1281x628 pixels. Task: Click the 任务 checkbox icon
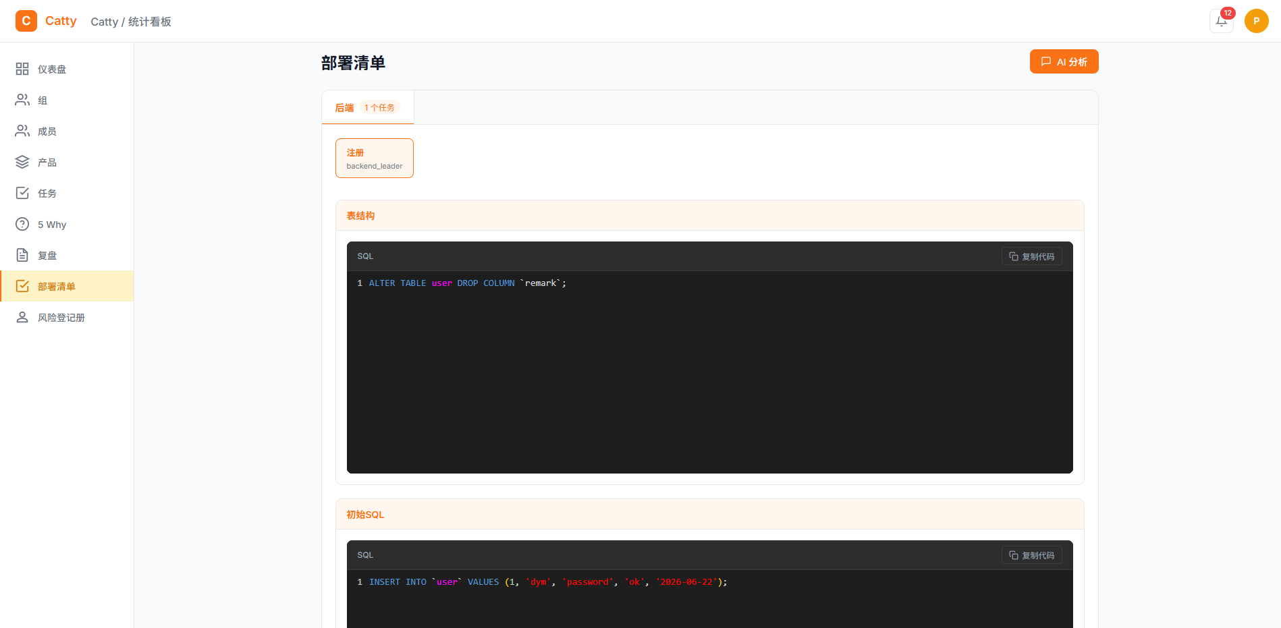coord(22,193)
